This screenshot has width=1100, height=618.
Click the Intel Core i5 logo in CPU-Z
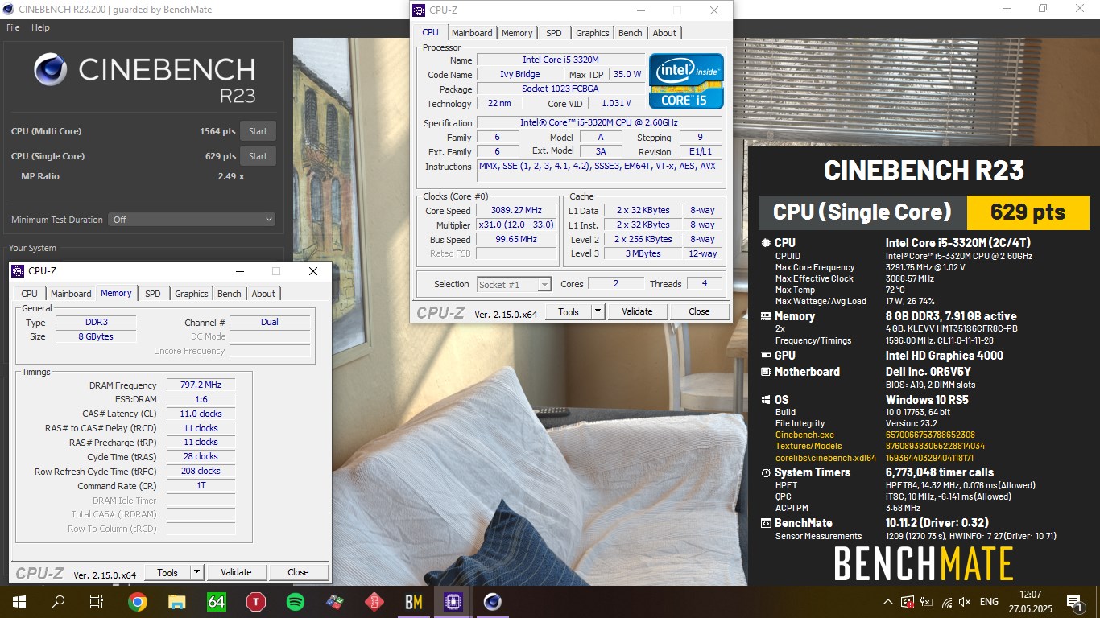pos(686,81)
